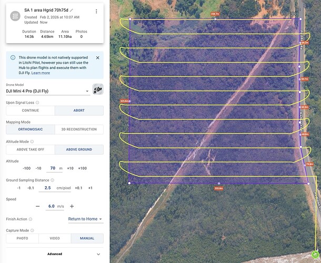Click the pencil icon to rename mission
Image resolution: width=321 pixels, height=263 pixels.
point(72,11)
